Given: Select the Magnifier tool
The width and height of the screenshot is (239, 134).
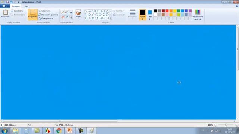Looking at the screenshot, I should pyautogui.click(x=71, y=17).
